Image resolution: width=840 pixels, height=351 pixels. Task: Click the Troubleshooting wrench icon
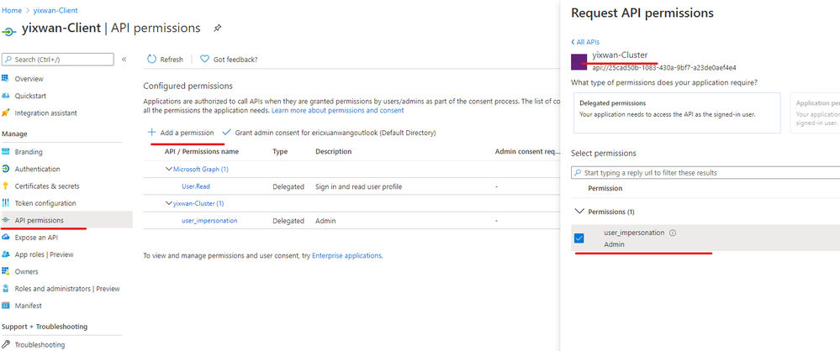[6, 344]
